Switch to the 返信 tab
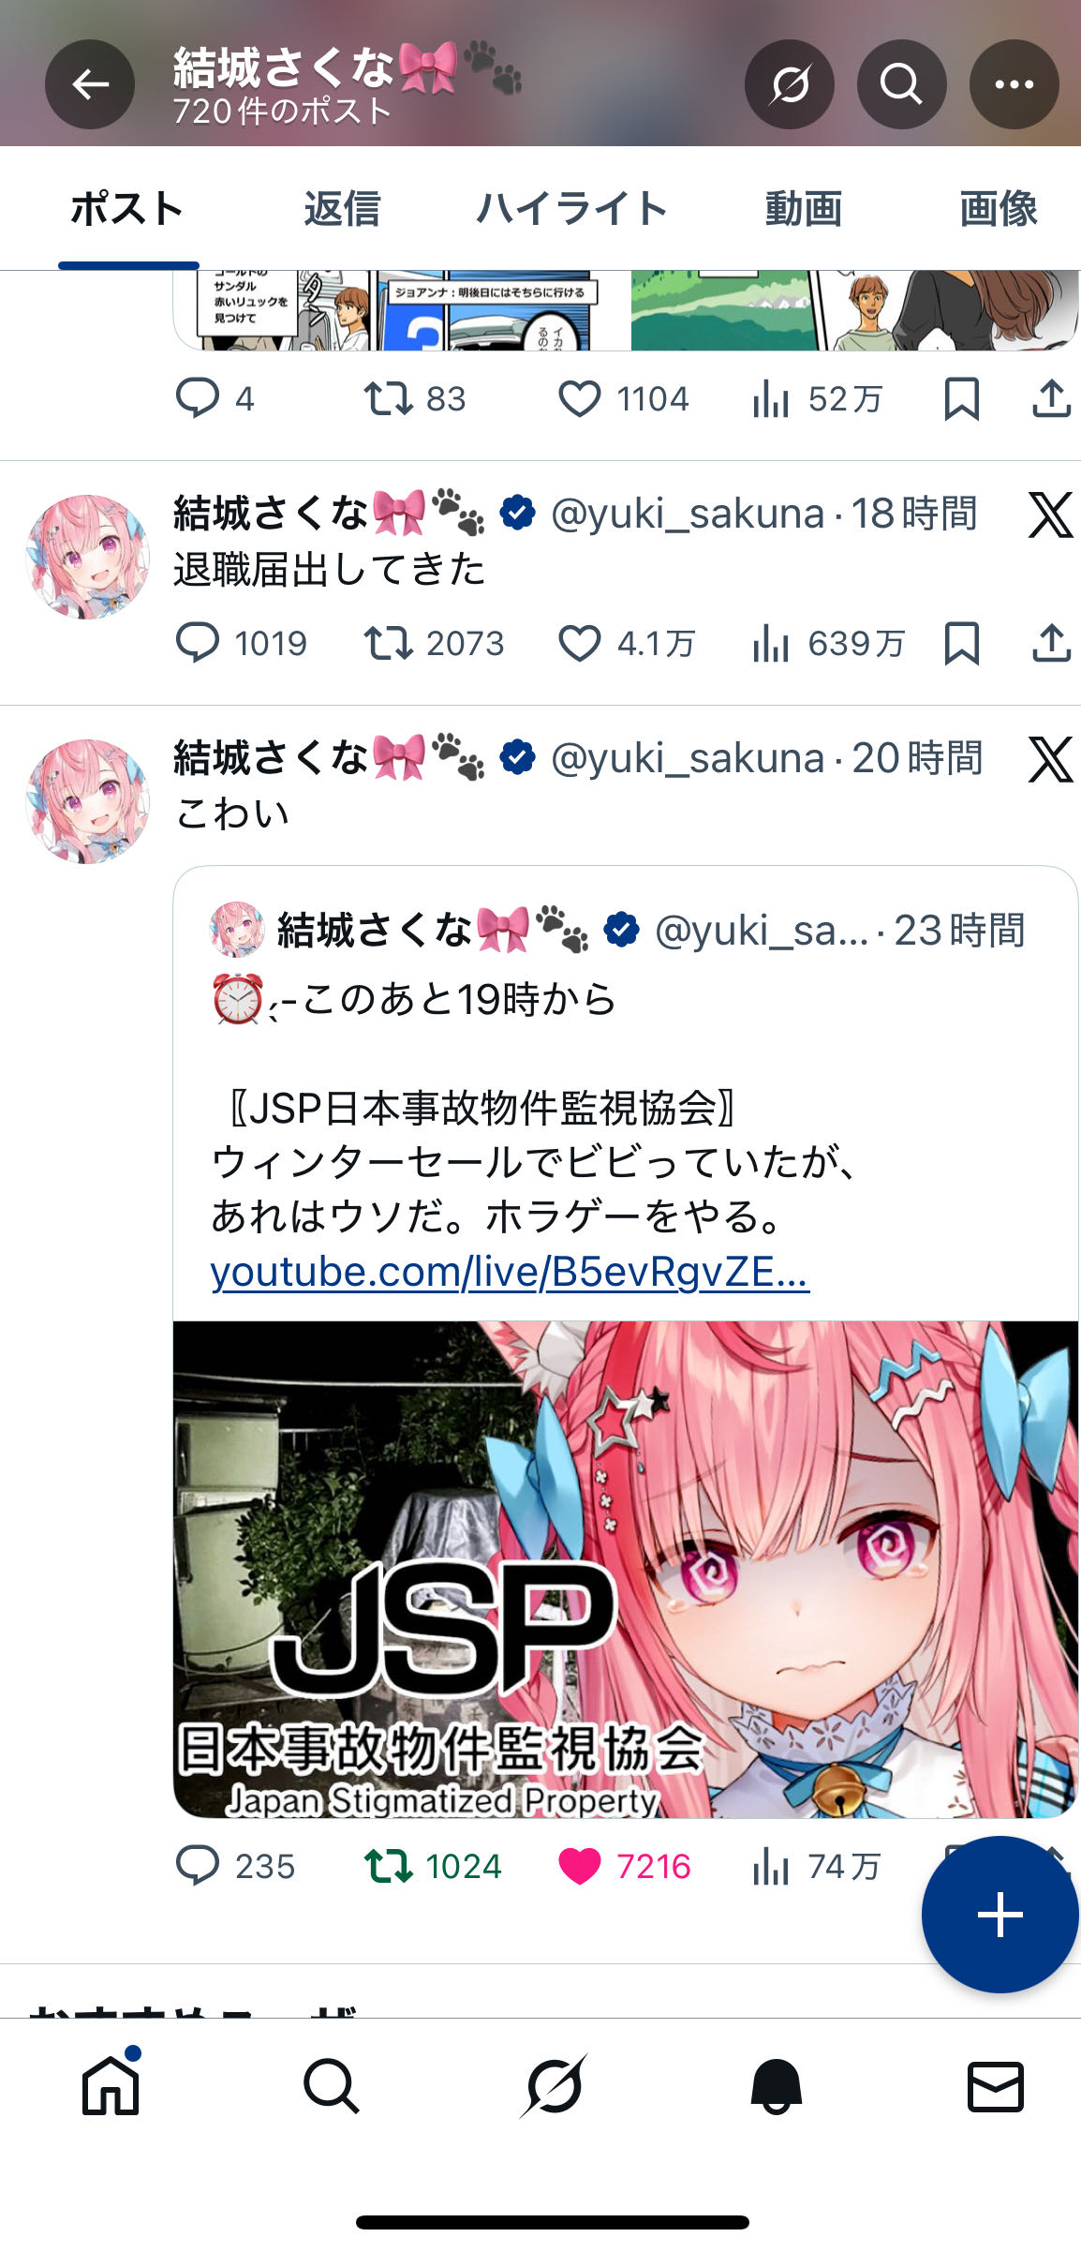 [342, 208]
